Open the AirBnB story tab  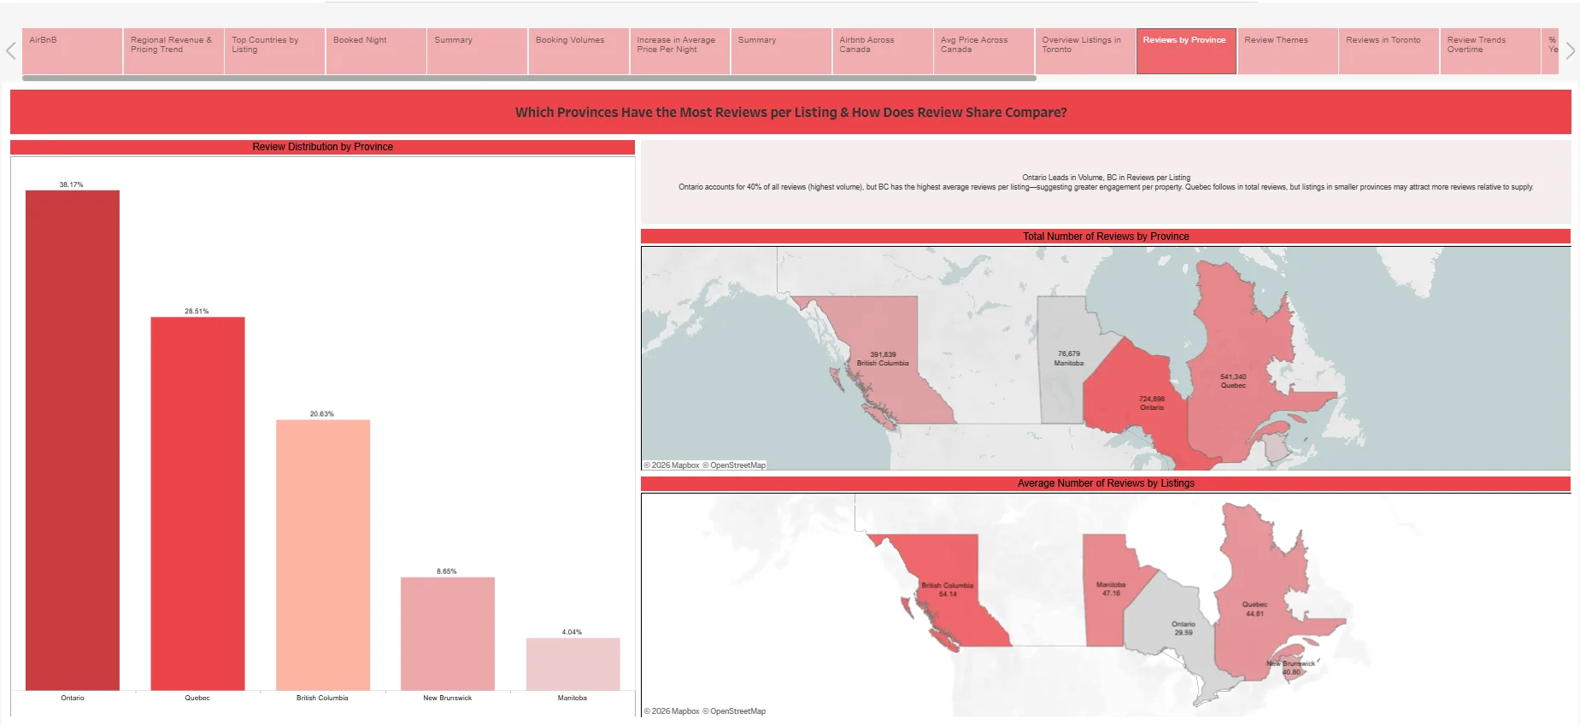[72, 51]
